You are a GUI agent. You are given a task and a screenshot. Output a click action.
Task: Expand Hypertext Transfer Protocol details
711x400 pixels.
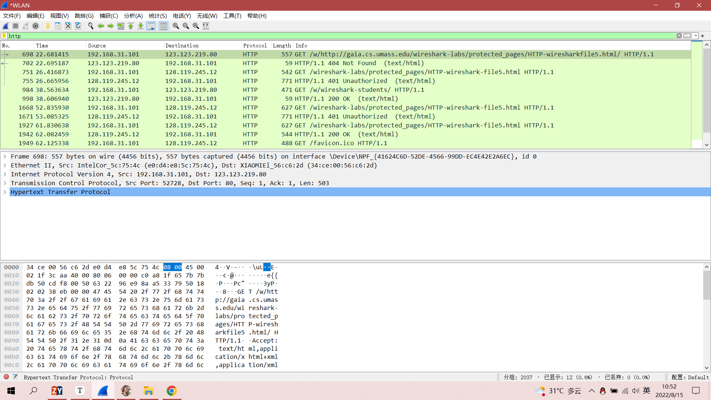5,192
